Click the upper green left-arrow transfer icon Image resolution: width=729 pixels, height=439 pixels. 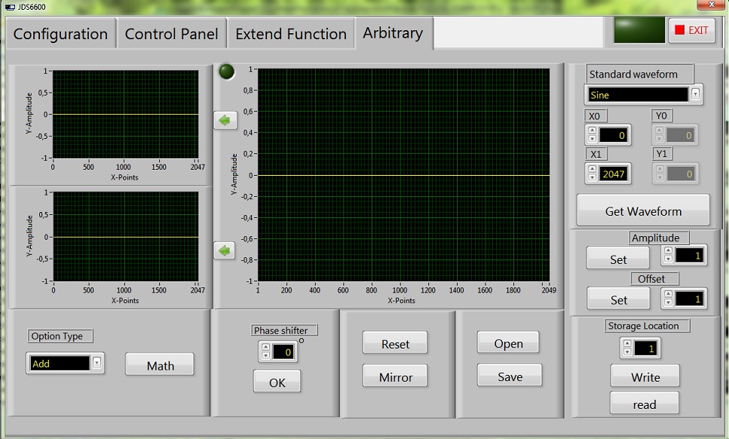pos(225,121)
